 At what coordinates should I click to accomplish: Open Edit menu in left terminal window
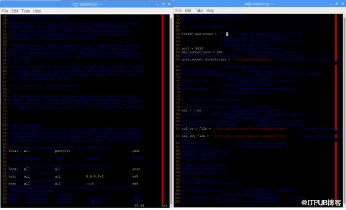[15, 11]
